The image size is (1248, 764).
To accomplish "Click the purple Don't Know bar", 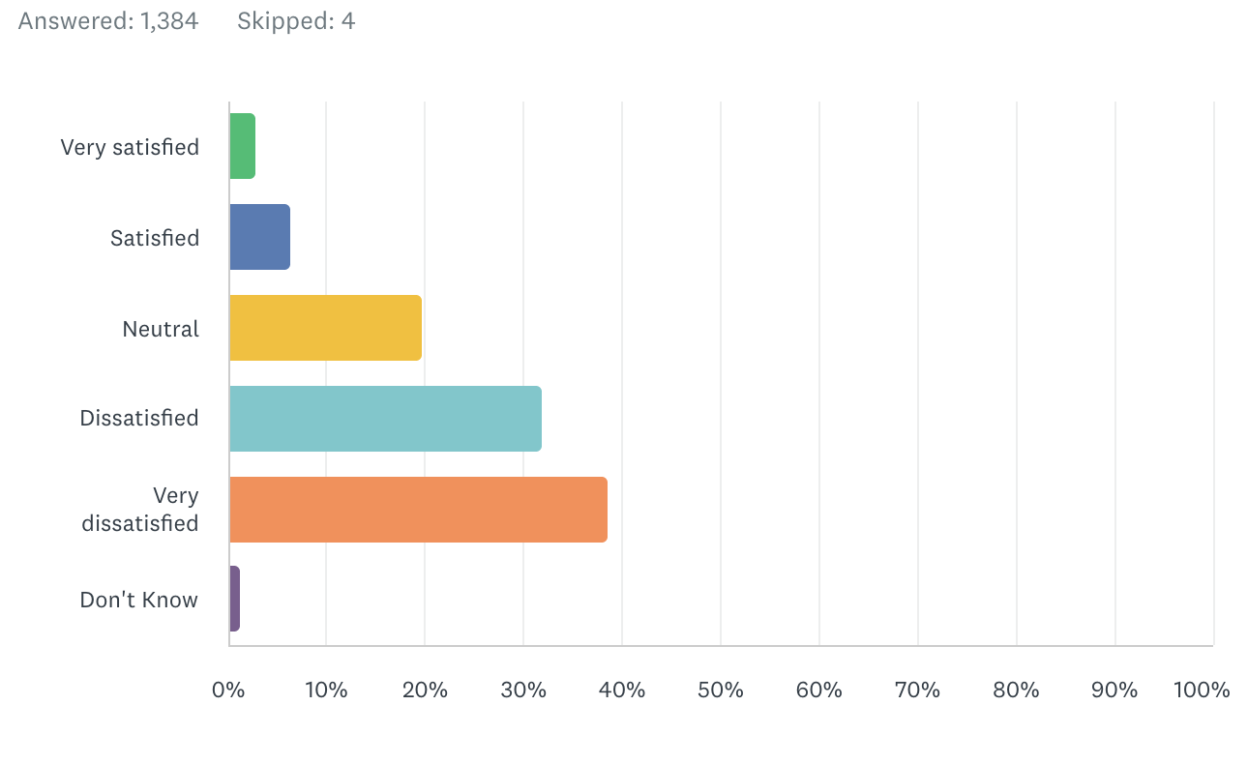I will (x=234, y=600).
